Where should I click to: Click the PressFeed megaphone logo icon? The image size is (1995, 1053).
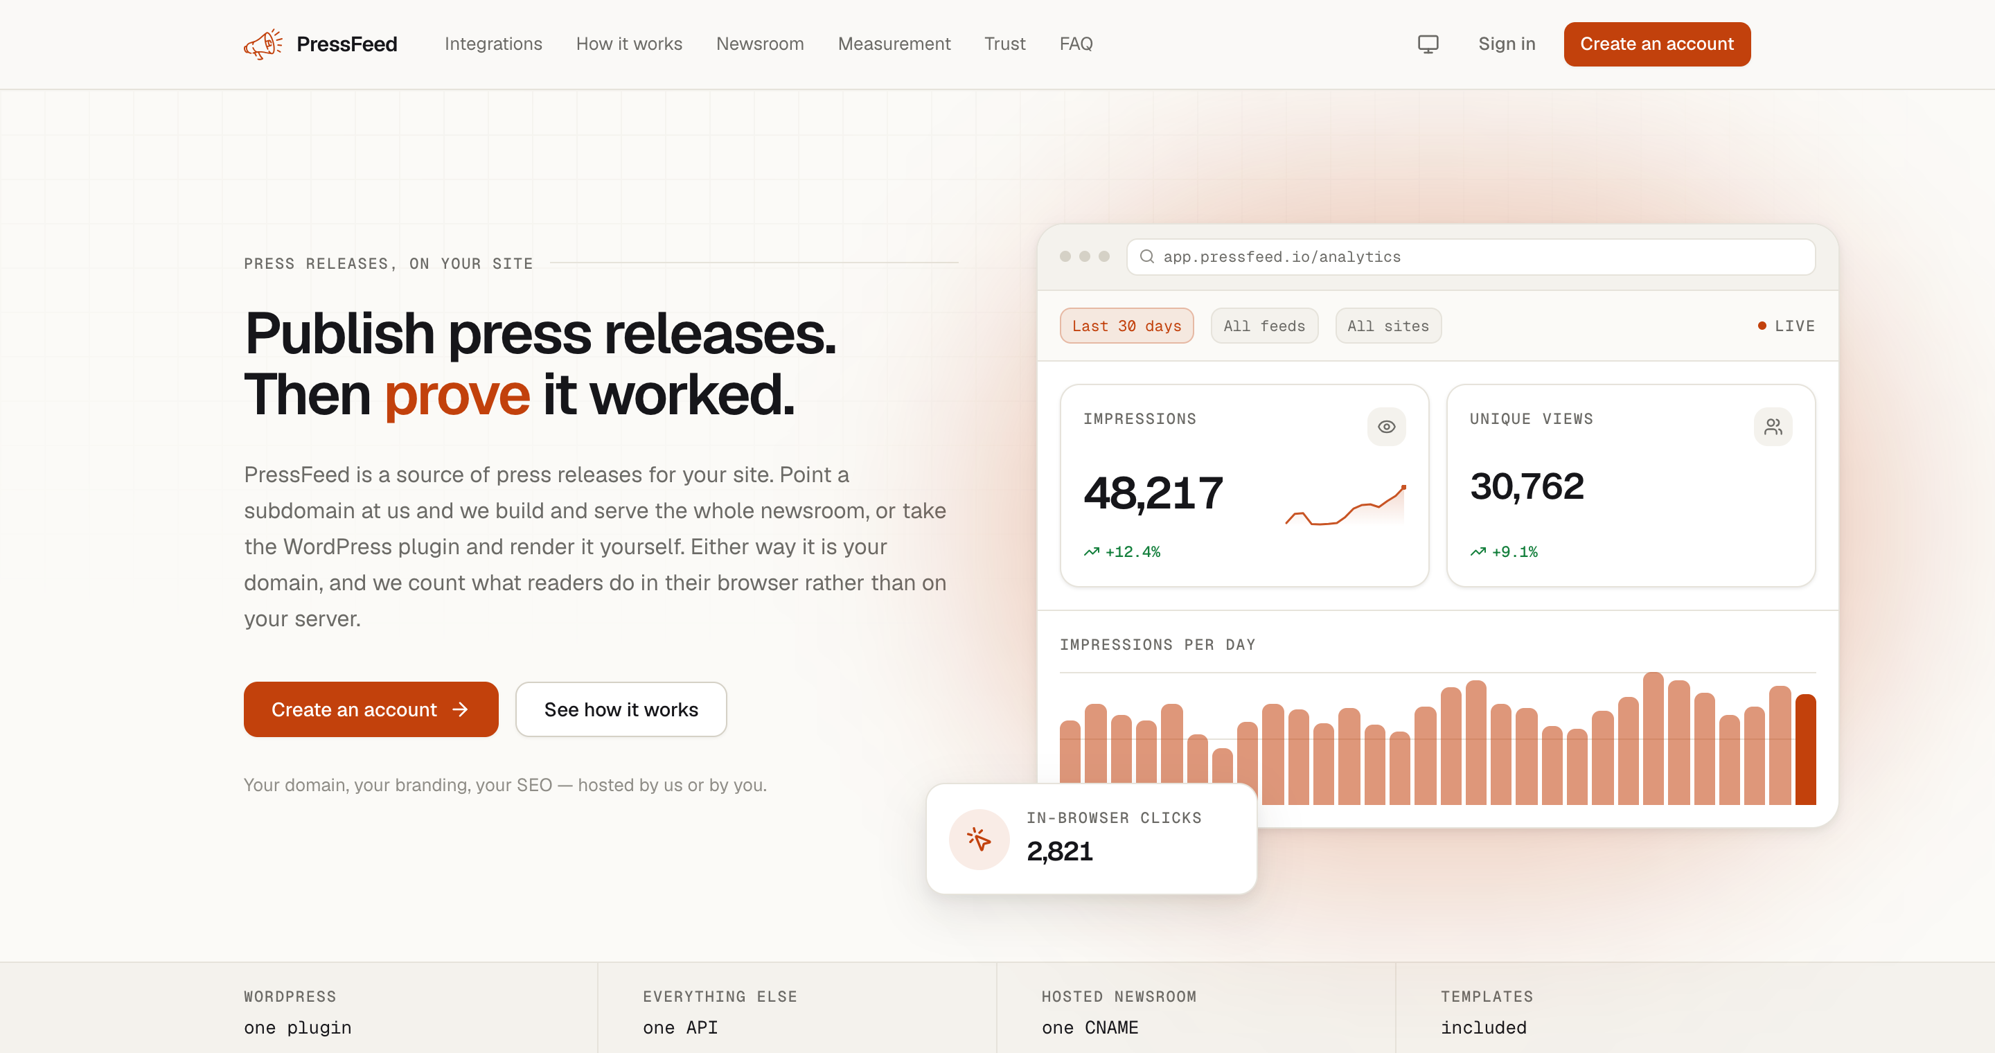[263, 44]
